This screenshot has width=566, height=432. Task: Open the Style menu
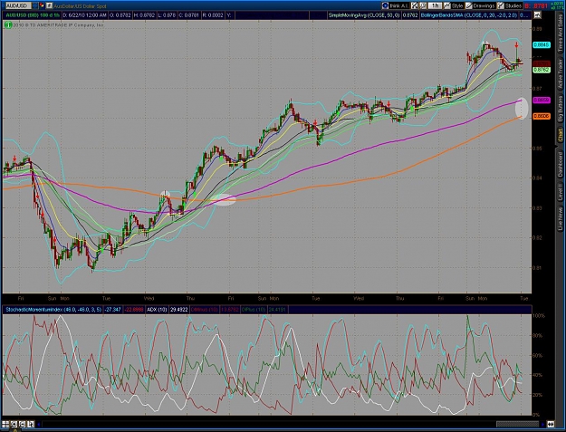[454, 5]
